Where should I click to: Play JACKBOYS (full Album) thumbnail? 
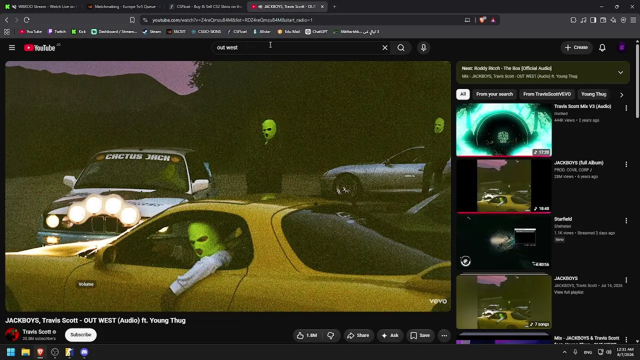(504, 186)
